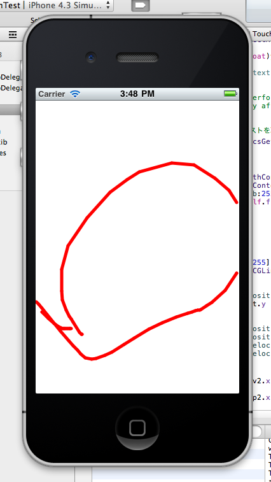Screen dimensions: 271x482
Task: Click the "text" code in the Xcode editor
Action: click(261, 73)
